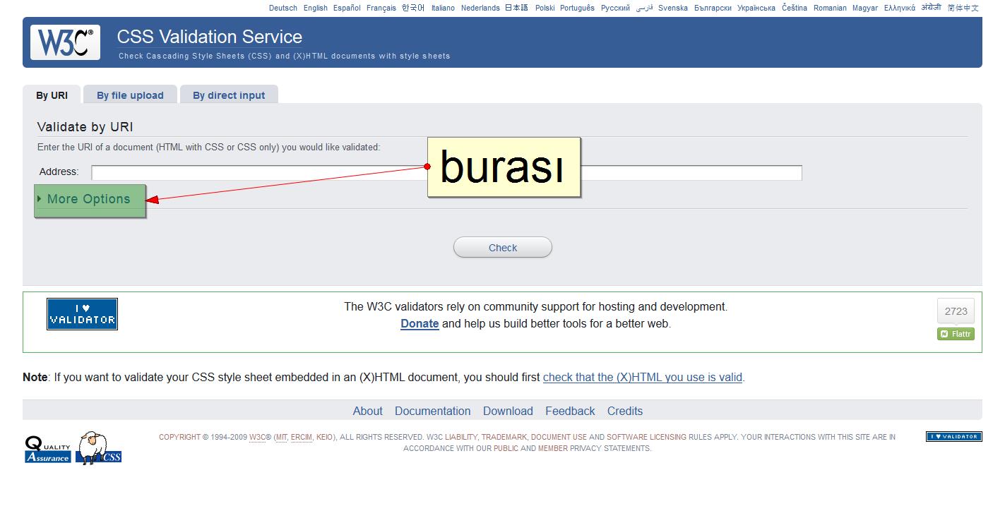The width and height of the screenshot is (1005, 511).
Task: Click the "Address:" field label
Action: coord(59,172)
